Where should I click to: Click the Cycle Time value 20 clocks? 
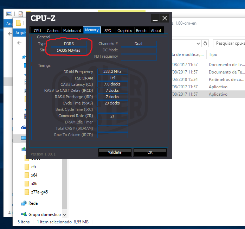(112, 103)
